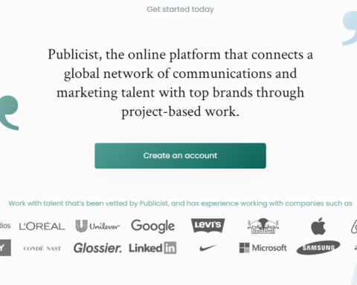Select the Apple logo
Viewport: 357px width, 285px height.
(318, 226)
